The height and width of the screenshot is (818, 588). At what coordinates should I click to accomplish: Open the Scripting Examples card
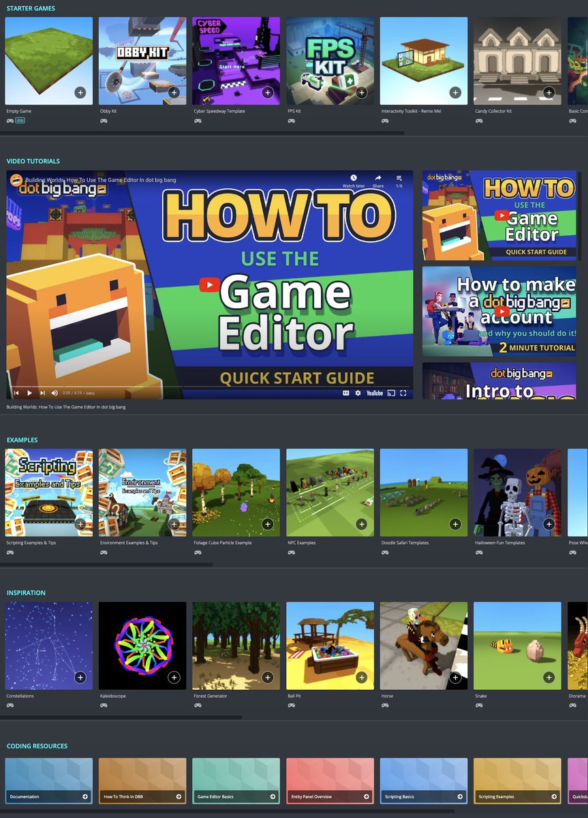pyautogui.click(x=518, y=781)
